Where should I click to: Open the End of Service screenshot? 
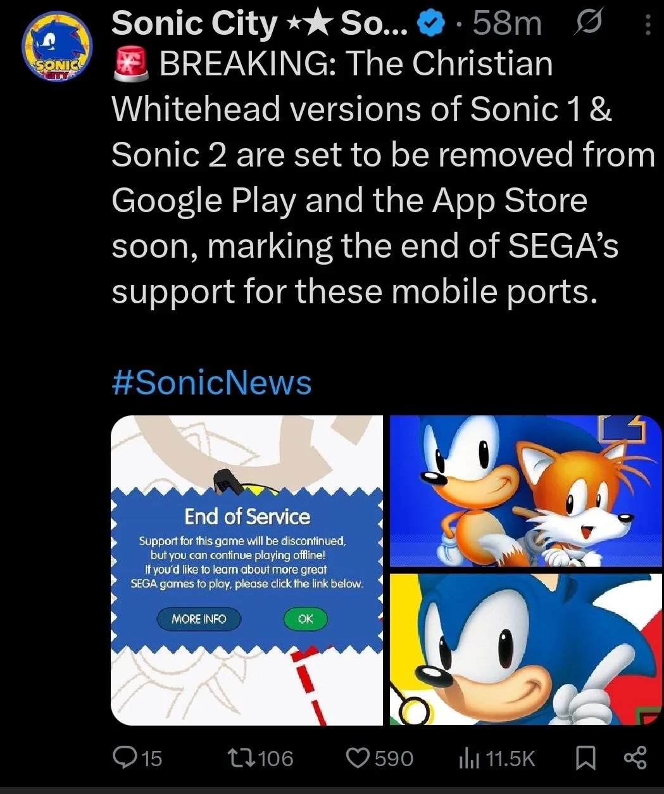247,570
